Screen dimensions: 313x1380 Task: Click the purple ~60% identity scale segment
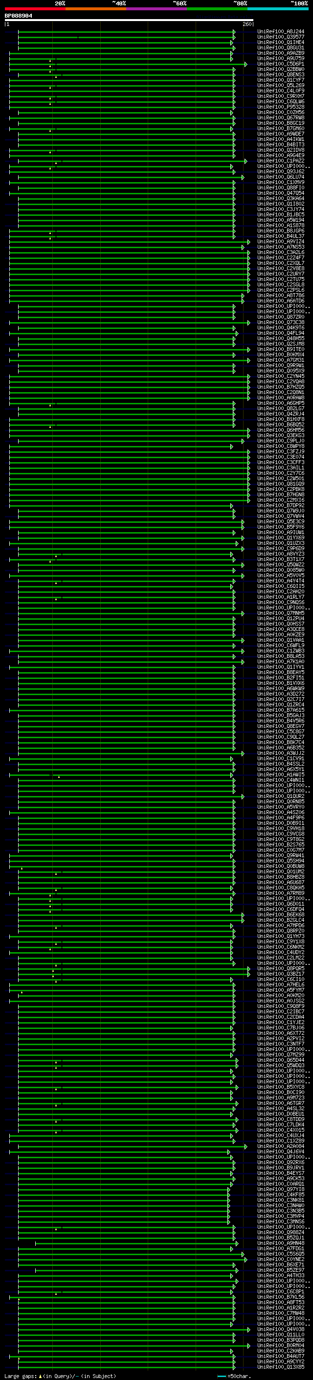point(156,9)
